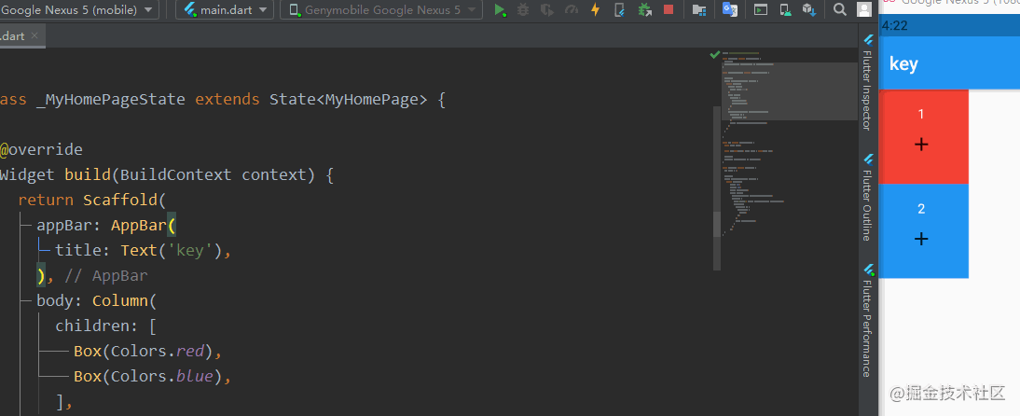This screenshot has height=416, width=1020.
Task: Open the Flutter Inspector side panel
Action: point(867,84)
